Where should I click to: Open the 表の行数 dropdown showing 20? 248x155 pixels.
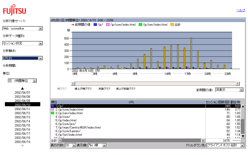71,145
